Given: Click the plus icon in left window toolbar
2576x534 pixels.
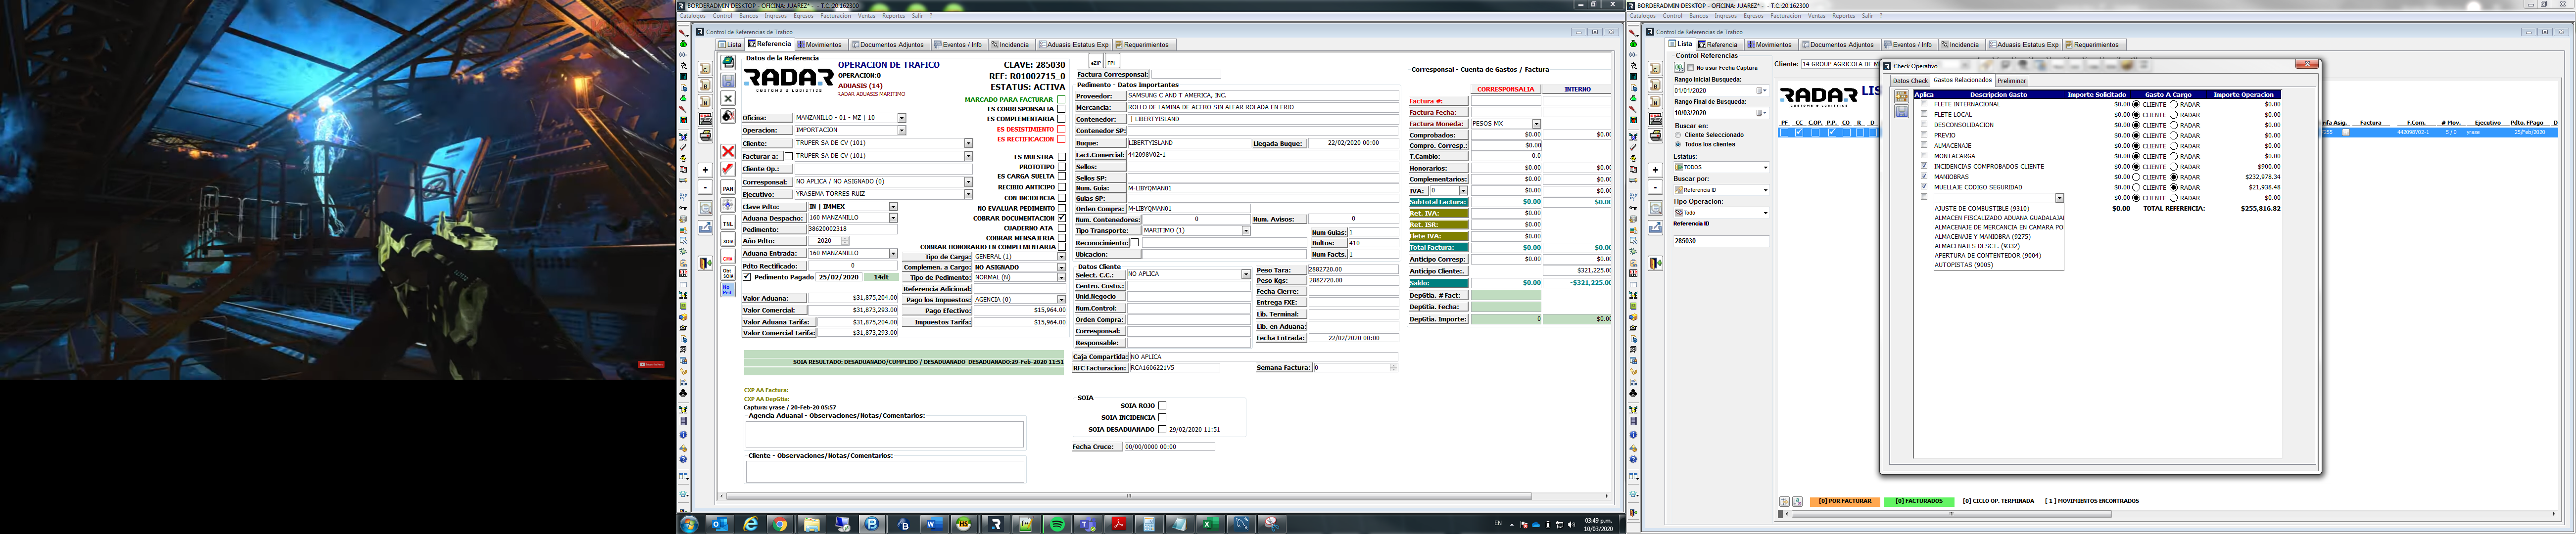Looking at the screenshot, I should pyautogui.click(x=705, y=170).
